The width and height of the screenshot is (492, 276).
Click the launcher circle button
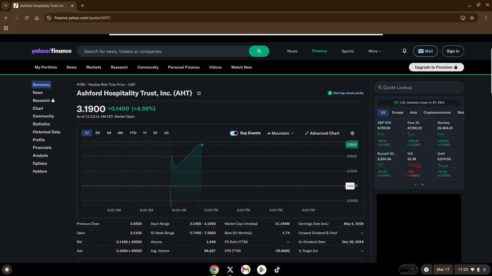[7, 269]
